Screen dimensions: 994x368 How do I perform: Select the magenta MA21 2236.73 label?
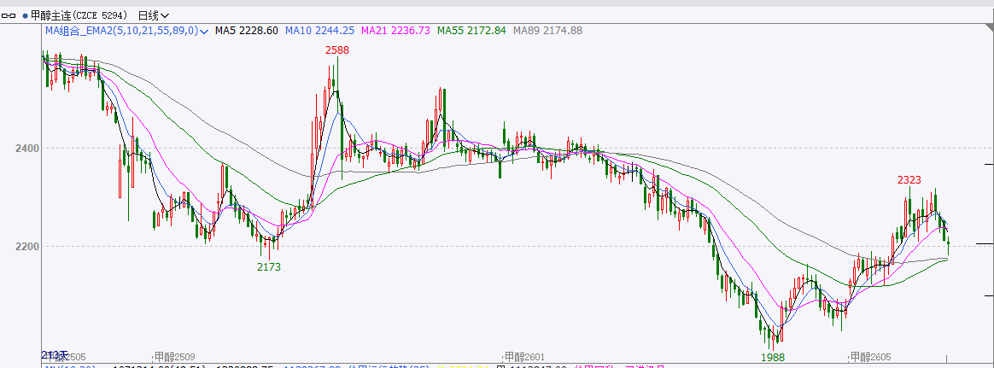[396, 31]
